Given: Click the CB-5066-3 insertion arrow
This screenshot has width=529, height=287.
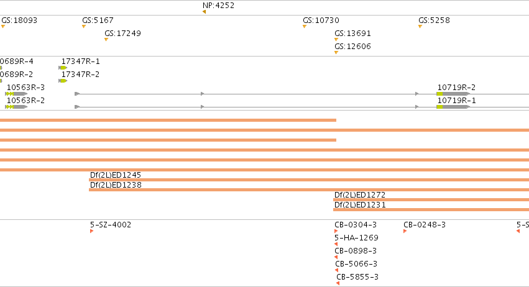Looking at the screenshot, I should pyautogui.click(x=337, y=270).
